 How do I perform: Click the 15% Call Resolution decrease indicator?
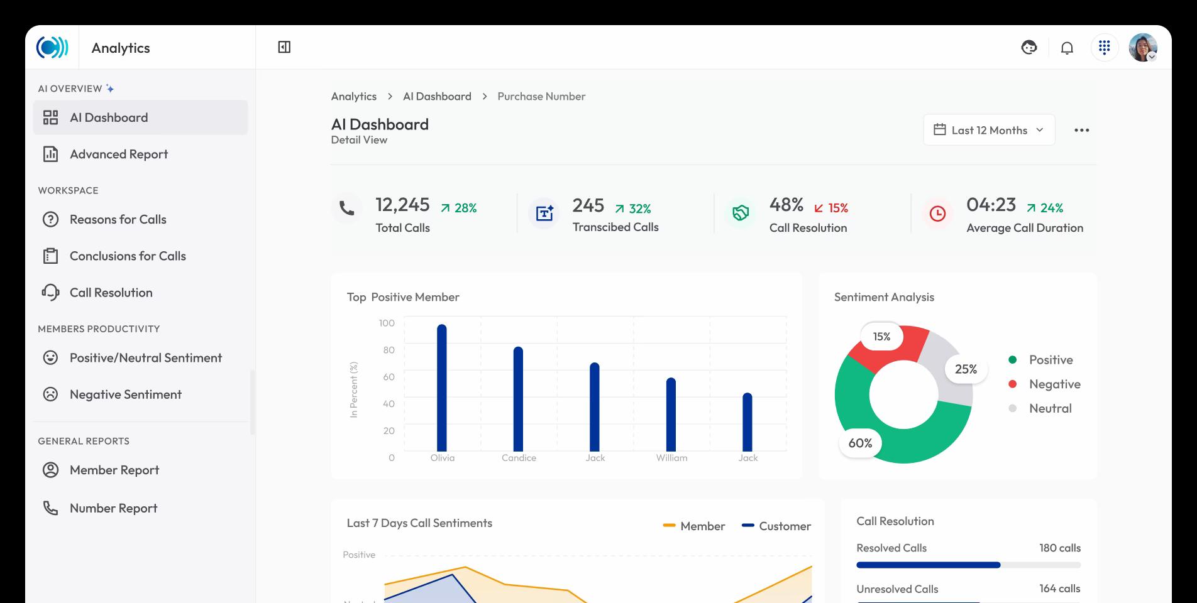[831, 208]
